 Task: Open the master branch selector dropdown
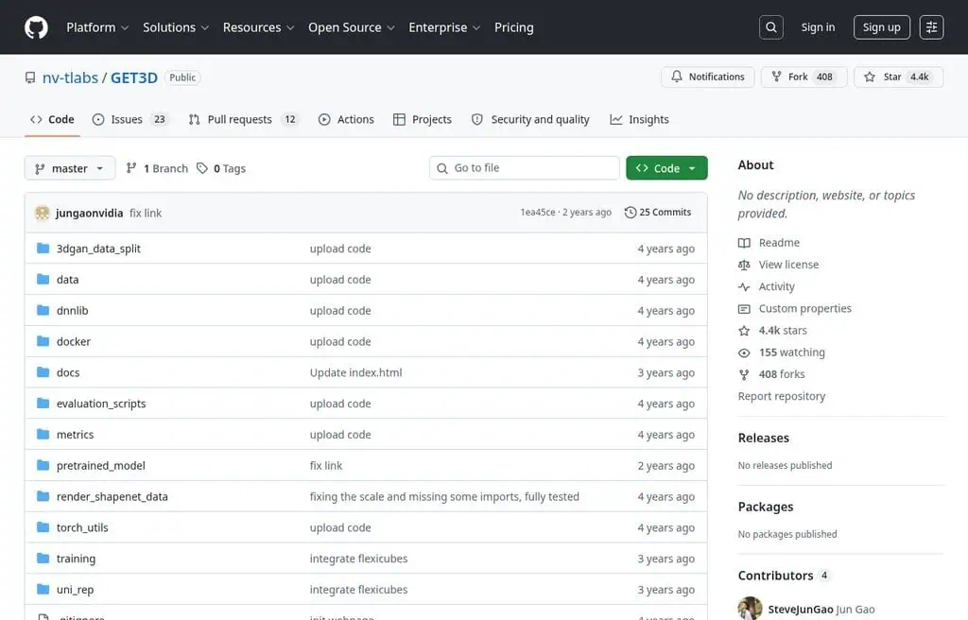70,168
